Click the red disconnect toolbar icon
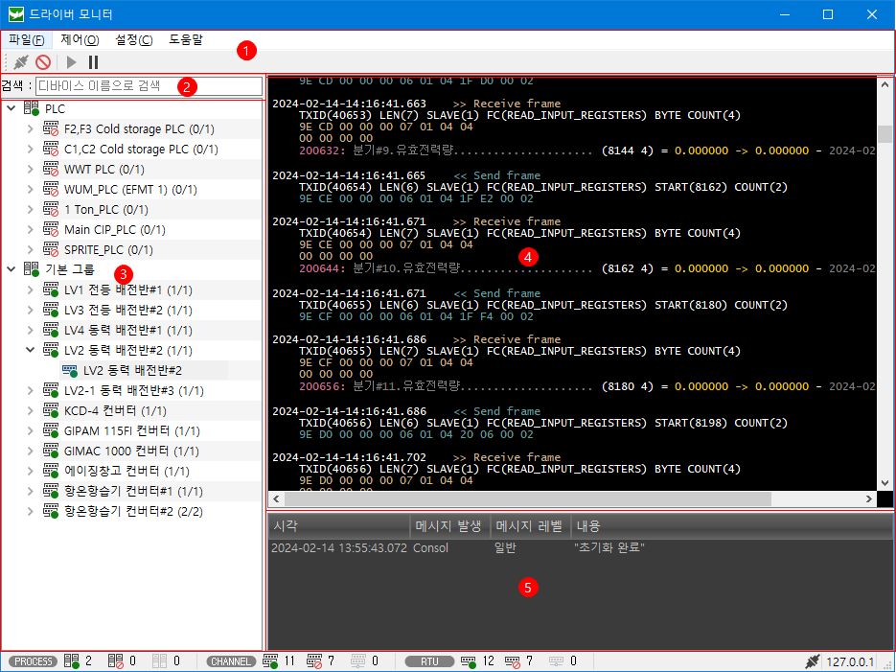The height and width of the screenshot is (672, 896). [43, 61]
